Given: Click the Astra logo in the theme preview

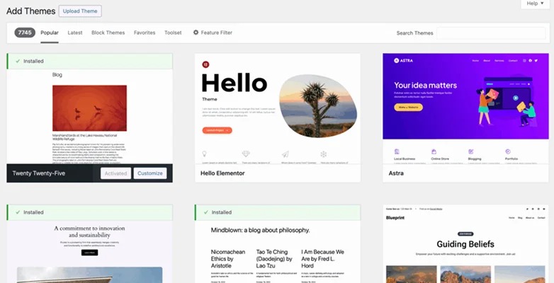Looking at the screenshot, I should 404,61.
